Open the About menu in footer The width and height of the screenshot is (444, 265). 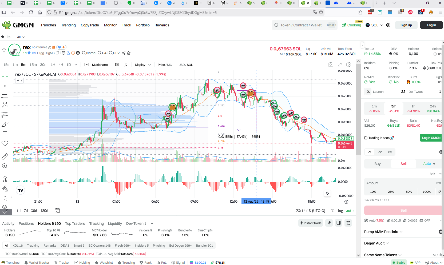click(x=434, y=263)
